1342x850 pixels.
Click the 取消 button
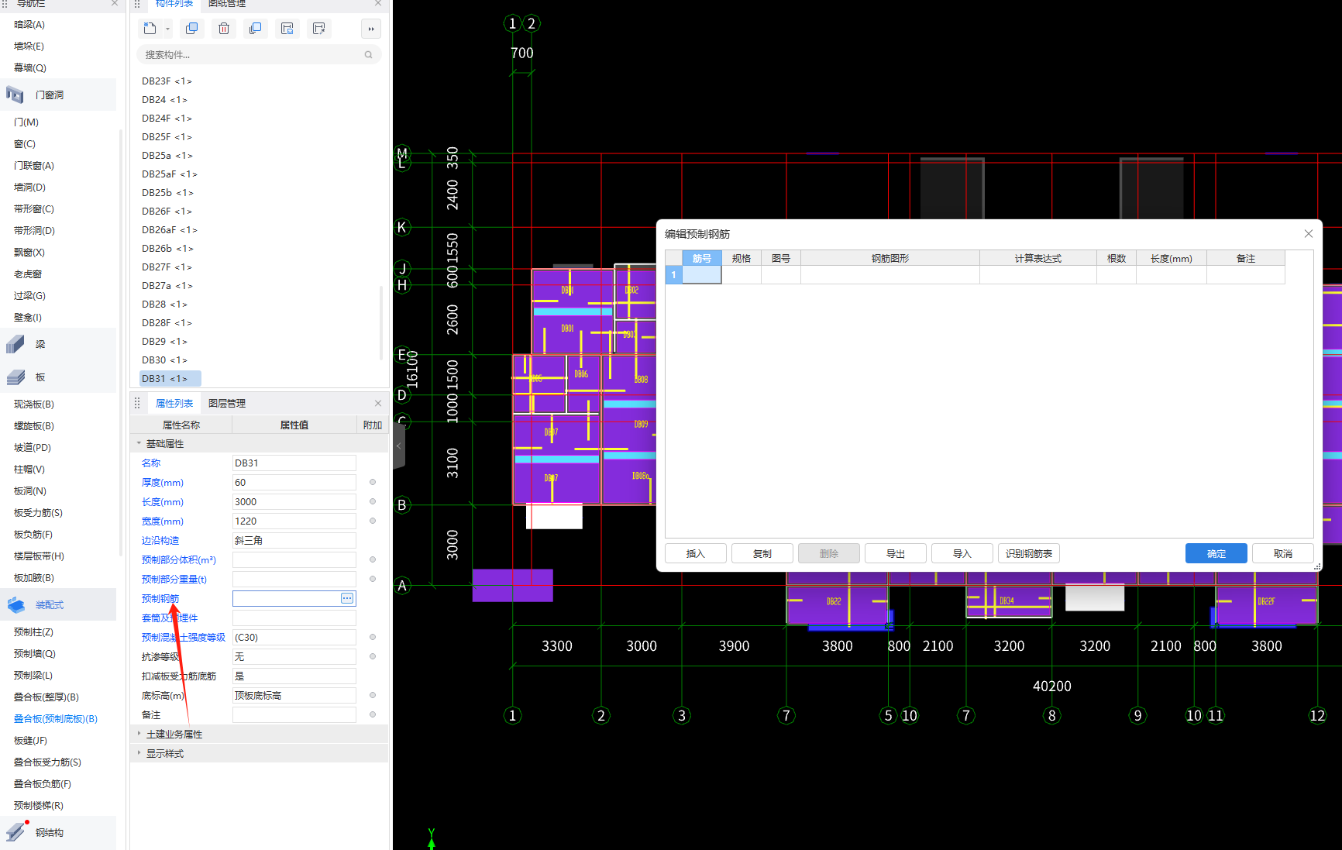click(1283, 553)
